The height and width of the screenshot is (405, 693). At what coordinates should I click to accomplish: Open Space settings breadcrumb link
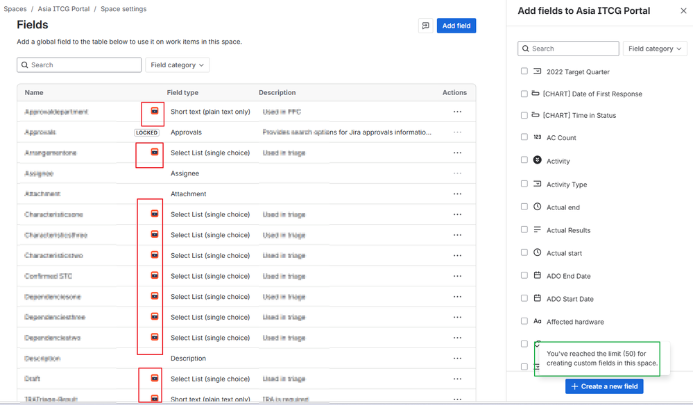pos(123,9)
